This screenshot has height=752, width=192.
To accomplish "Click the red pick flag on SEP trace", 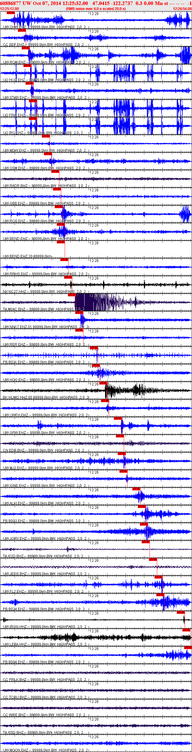I will click(x=22, y=30).
